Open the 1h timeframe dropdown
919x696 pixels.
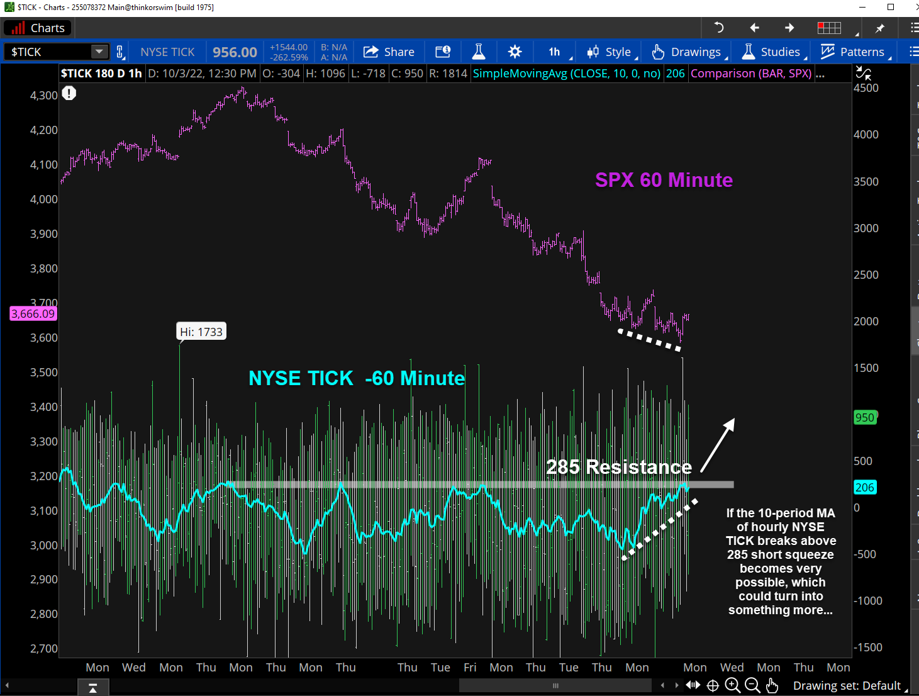554,52
